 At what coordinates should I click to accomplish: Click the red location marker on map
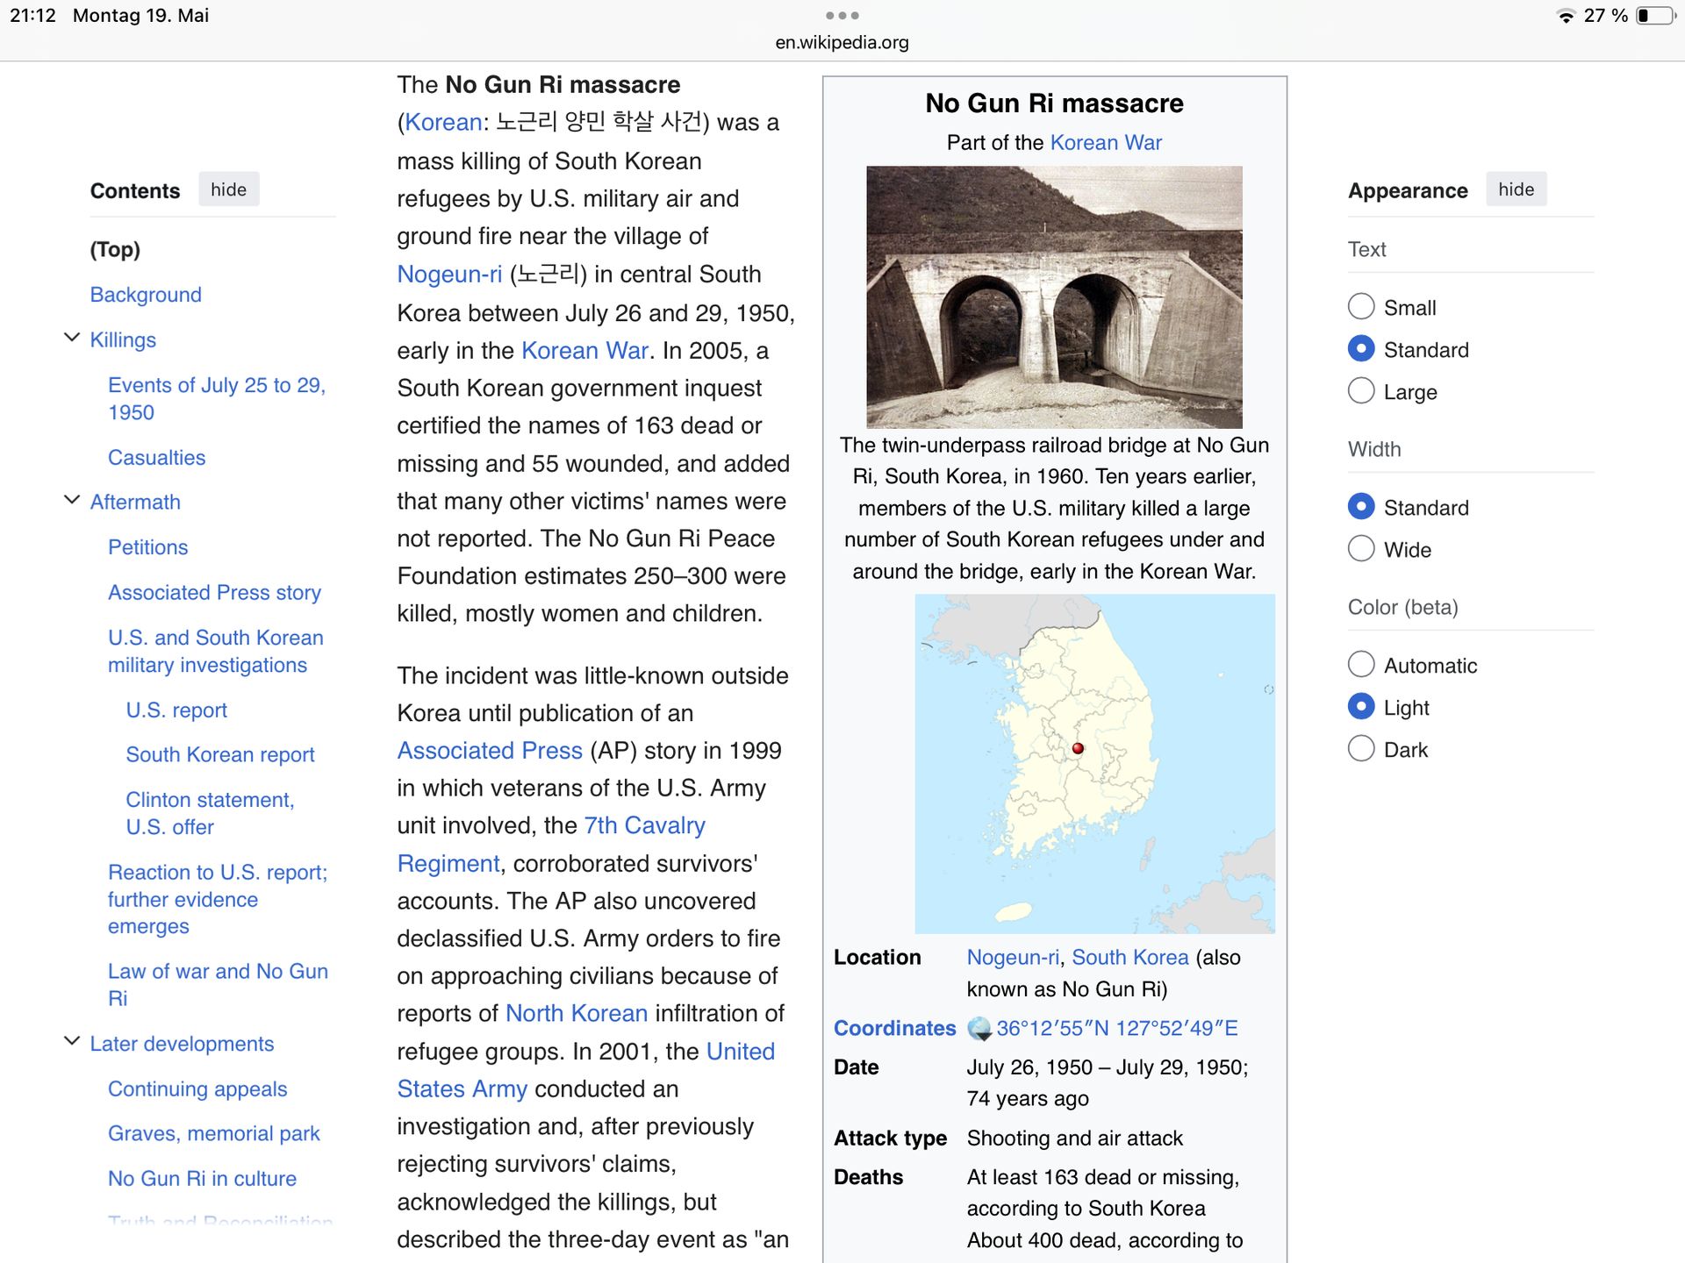pyautogui.click(x=1078, y=748)
